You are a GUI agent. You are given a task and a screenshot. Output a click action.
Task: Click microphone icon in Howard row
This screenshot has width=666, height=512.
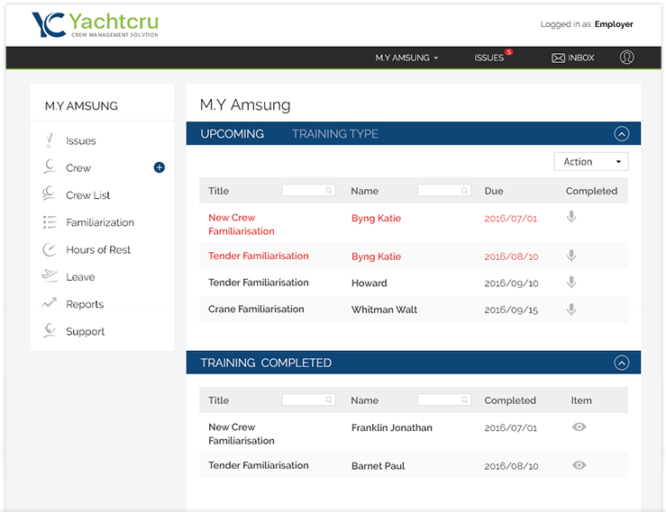pos(571,282)
